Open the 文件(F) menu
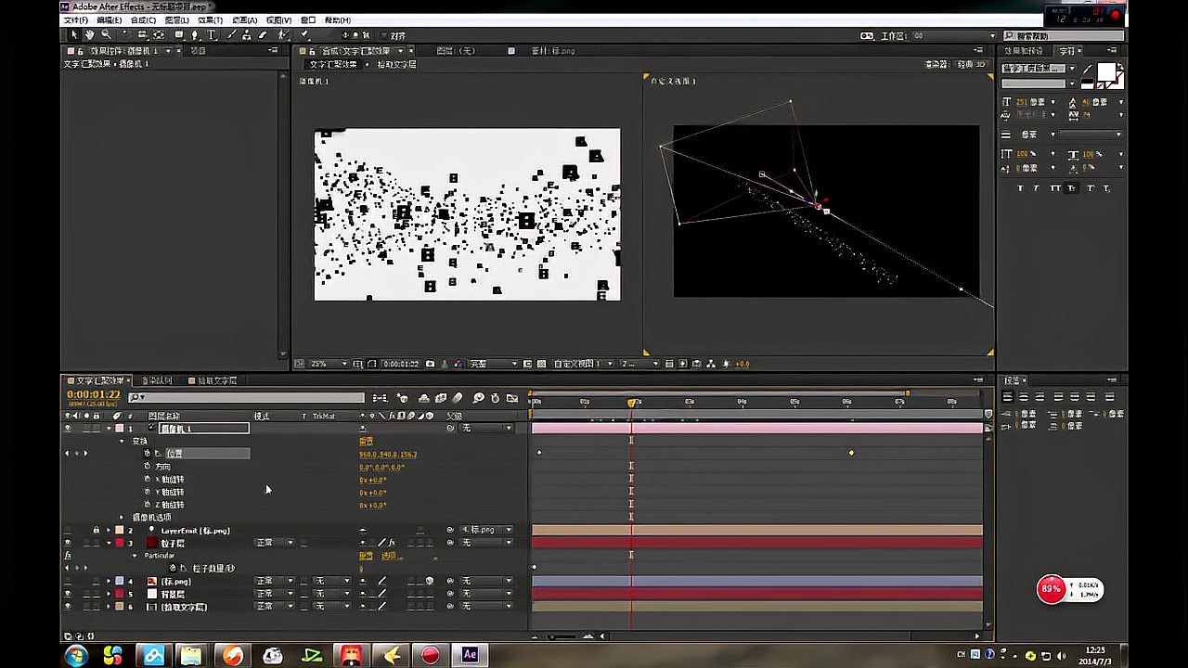The image size is (1188, 668). [x=76, y=19]
